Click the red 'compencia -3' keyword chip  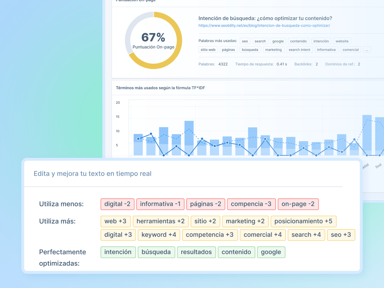click(x=251, y=204)
